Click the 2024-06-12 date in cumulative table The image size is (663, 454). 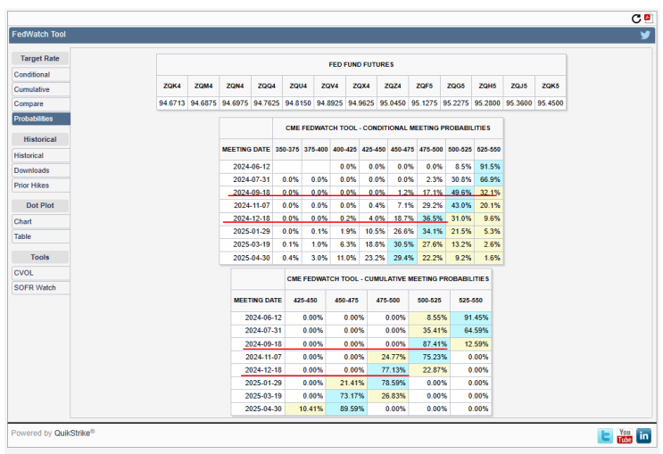point(258,318)
